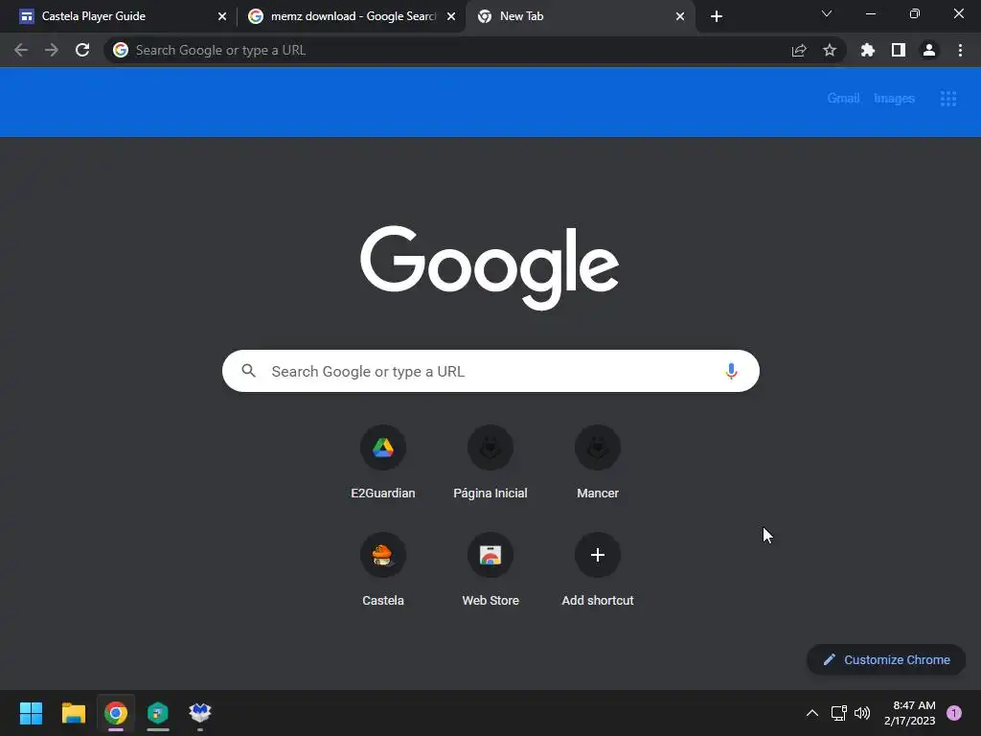The width and height of the screenshot is (981, 736).
Task: Open the Castela shortcut
Action: click(383, 569)
